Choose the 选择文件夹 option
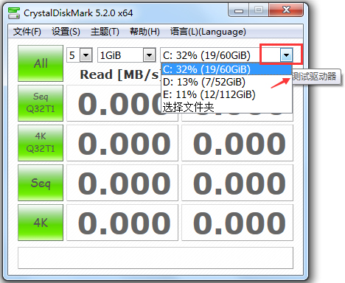The width and height of the screenshot is (345, 283). pos(226,107)
